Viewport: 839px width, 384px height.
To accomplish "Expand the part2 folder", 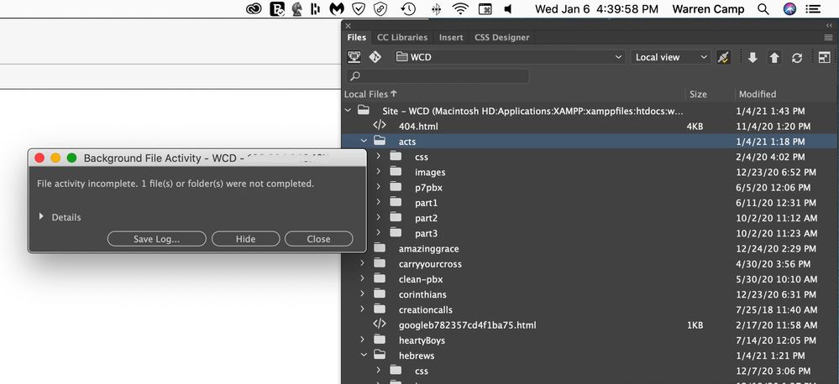I will coord(379,218).
